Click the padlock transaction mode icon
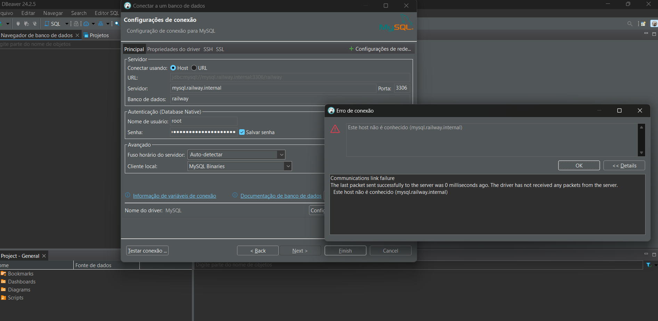Viewport: 658px width, 321px height. pyautogui.click(x=76, y=24)
